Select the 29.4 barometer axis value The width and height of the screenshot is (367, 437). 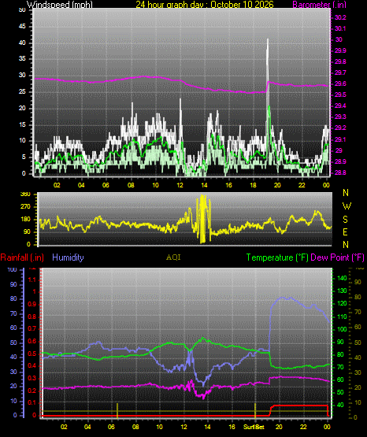[340, 106]
